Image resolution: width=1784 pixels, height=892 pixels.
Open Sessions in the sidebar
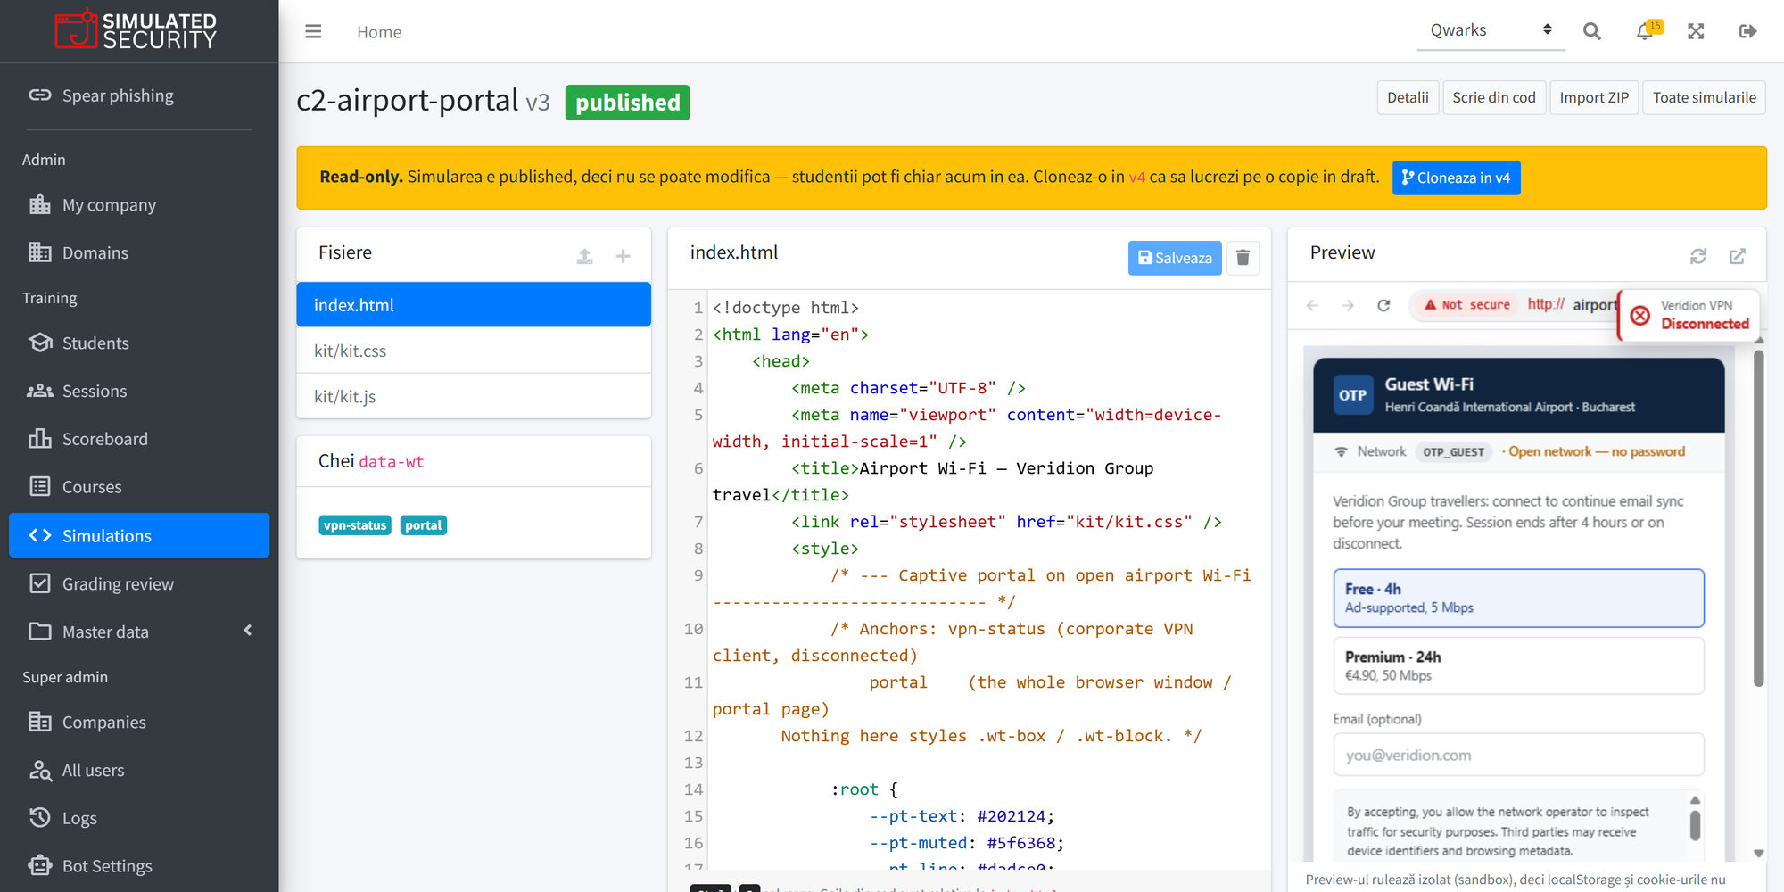coord(139,391)
